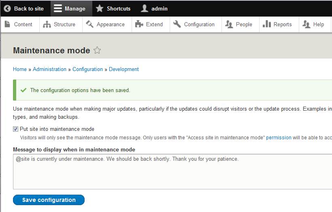Click the Help person icon
The height and width of the screenshot is (212, 332).
coord(306,24)
